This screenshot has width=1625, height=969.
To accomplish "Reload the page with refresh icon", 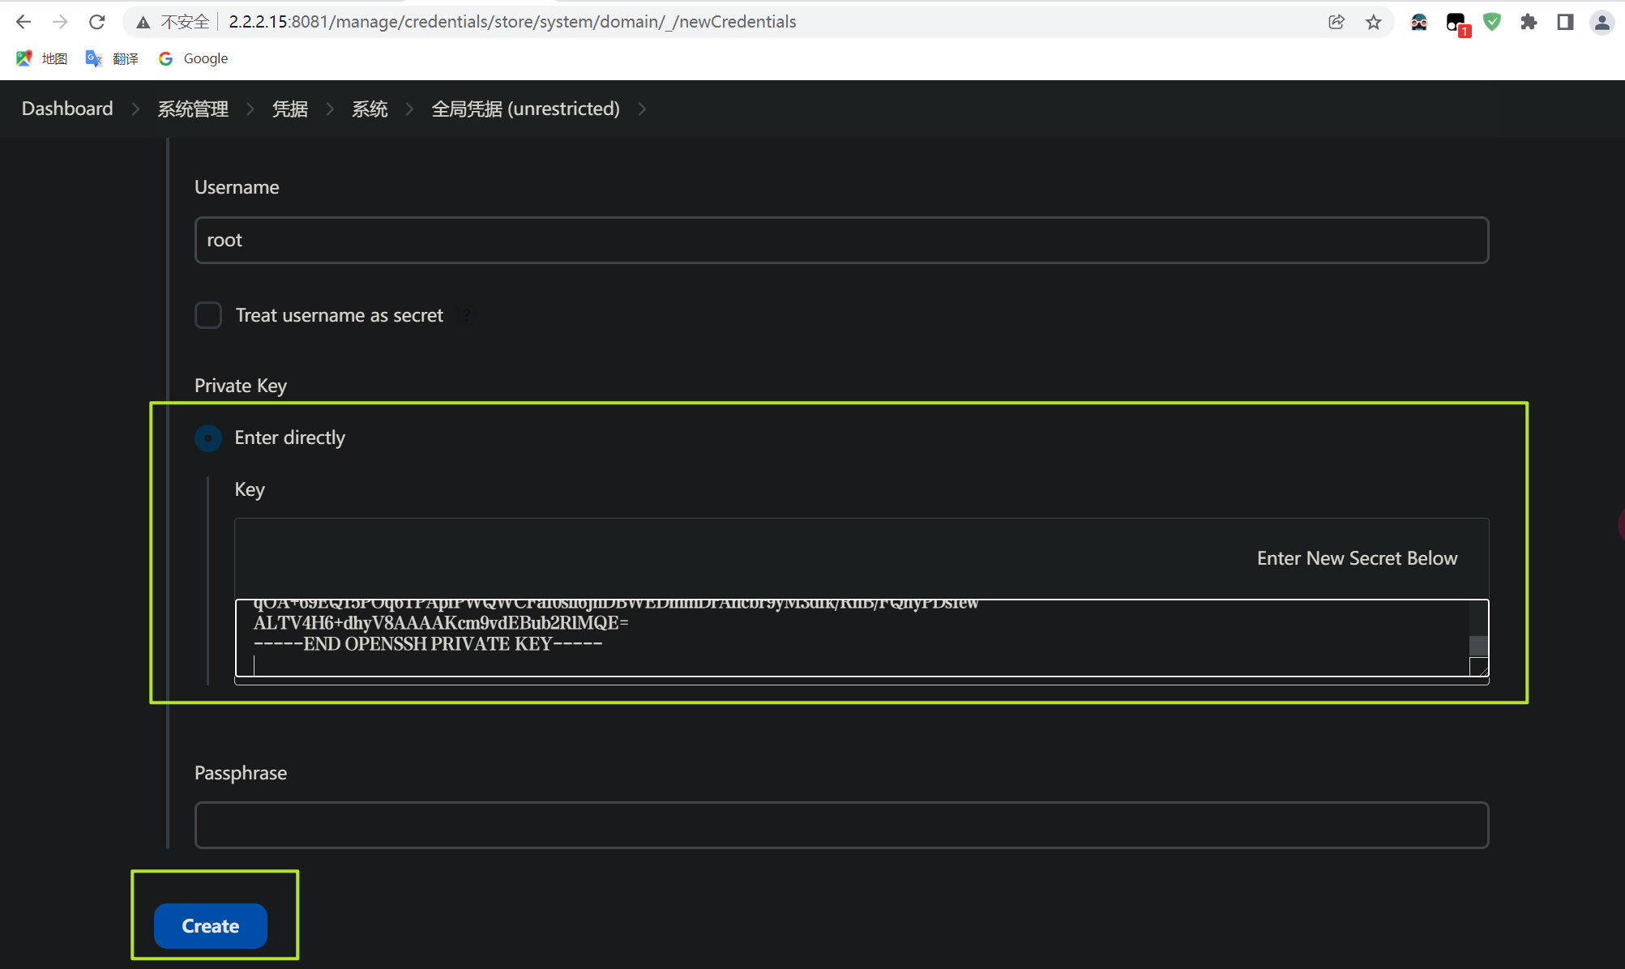I will pyautogui.click(x=96, y=22).
